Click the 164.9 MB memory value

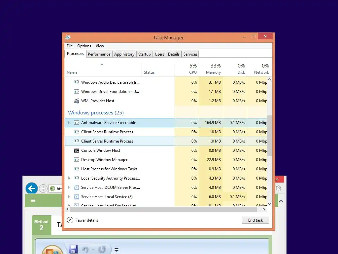pyautogui.click(x=213, y=123)
